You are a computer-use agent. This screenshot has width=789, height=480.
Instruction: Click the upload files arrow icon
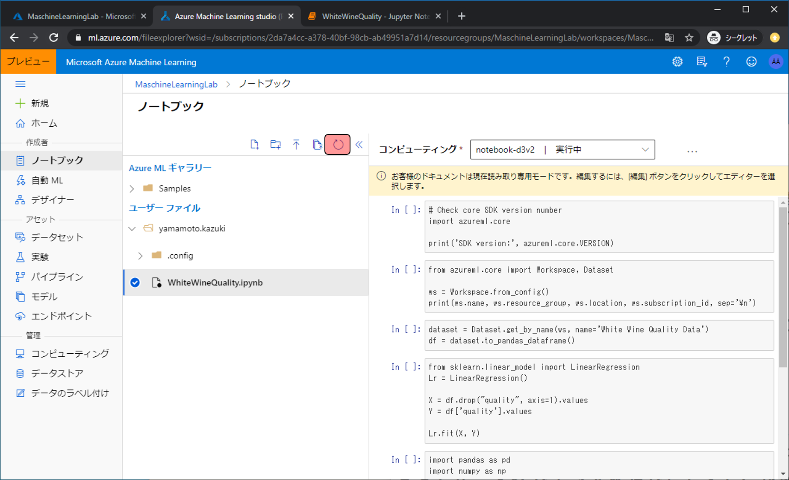click(x=296, y=145)
